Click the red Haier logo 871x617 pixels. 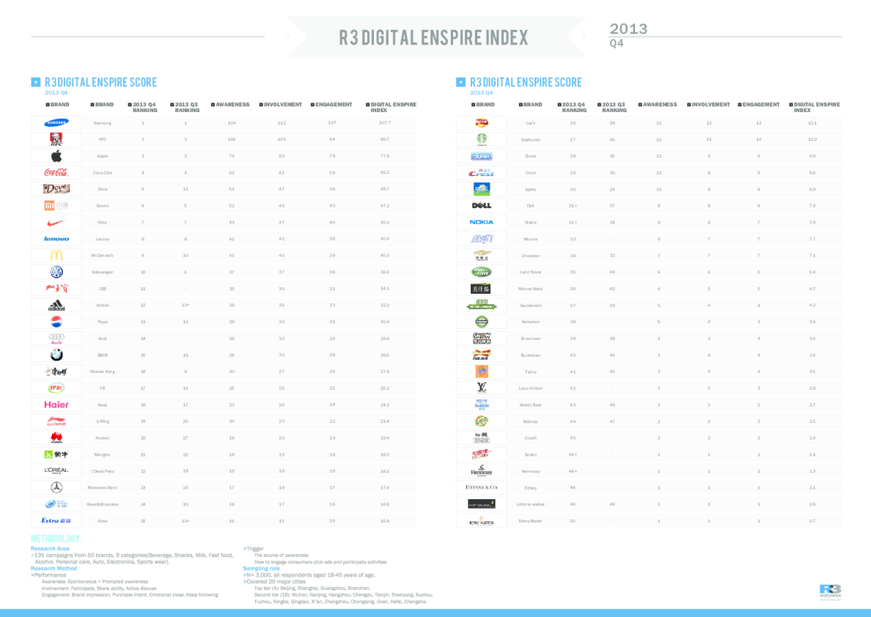(56, 404)
